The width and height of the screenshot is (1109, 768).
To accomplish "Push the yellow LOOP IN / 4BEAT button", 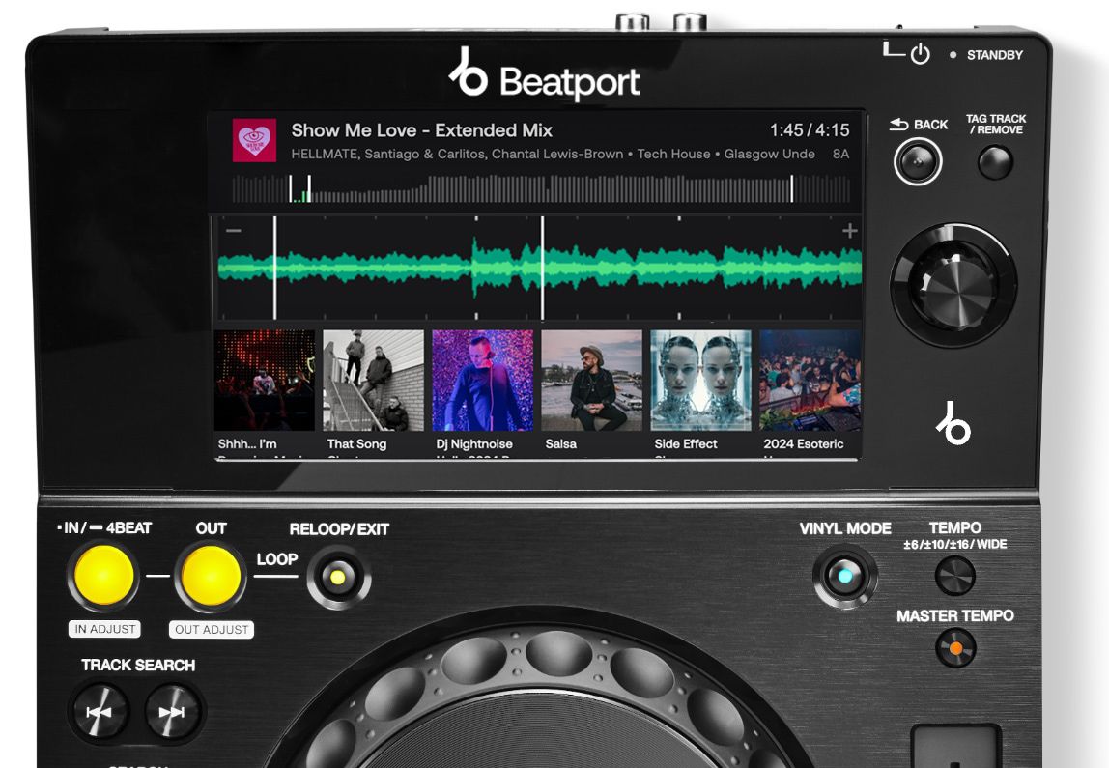I will point(104,576).
